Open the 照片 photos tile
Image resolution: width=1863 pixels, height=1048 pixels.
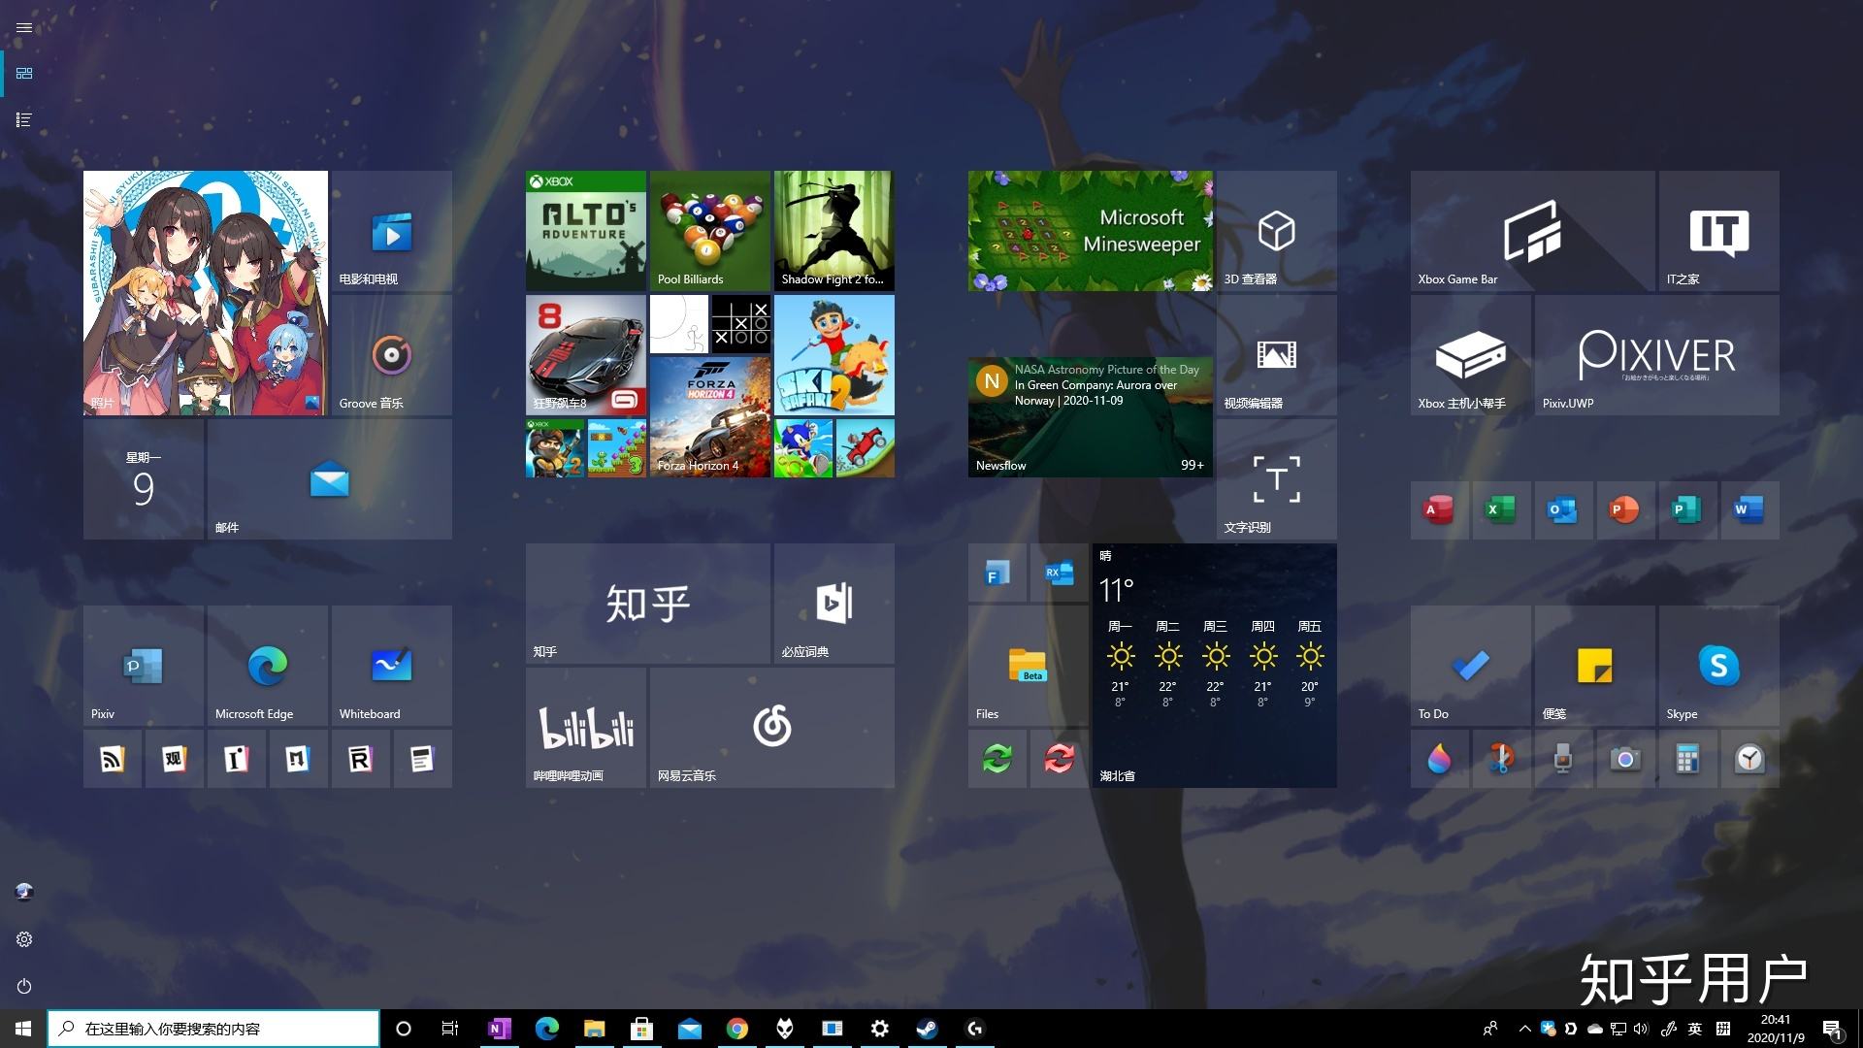coord(205,293)
